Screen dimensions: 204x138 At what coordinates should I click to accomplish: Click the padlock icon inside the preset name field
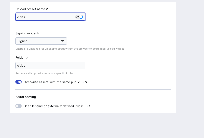[78, 17]
